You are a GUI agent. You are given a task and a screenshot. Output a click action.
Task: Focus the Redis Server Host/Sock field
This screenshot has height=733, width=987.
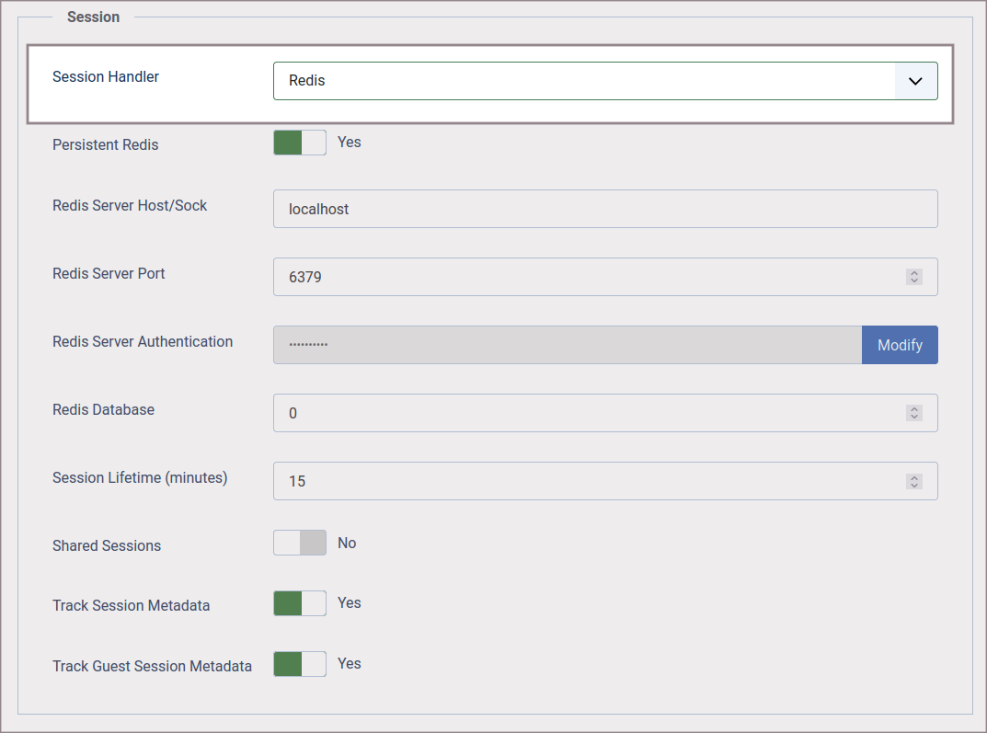point(604,209)
